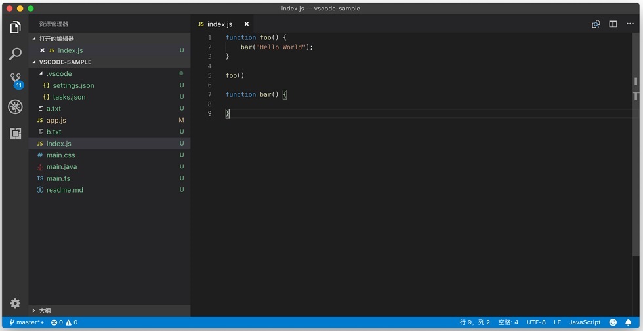Collapse the VSCODE-SAMPLE folder section

pyautogui.click(x=110, y=62)
